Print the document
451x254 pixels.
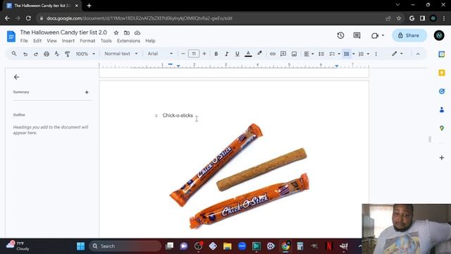pyautogui.click(x=47, y=54)
